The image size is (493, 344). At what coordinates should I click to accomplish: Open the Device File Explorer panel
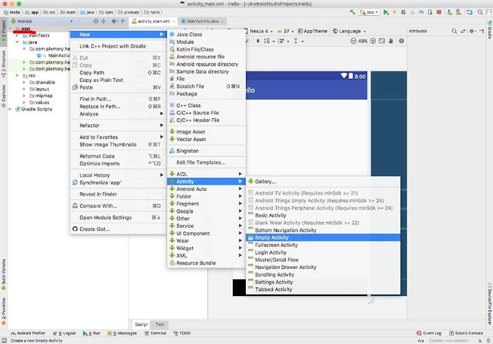(490, 304)
